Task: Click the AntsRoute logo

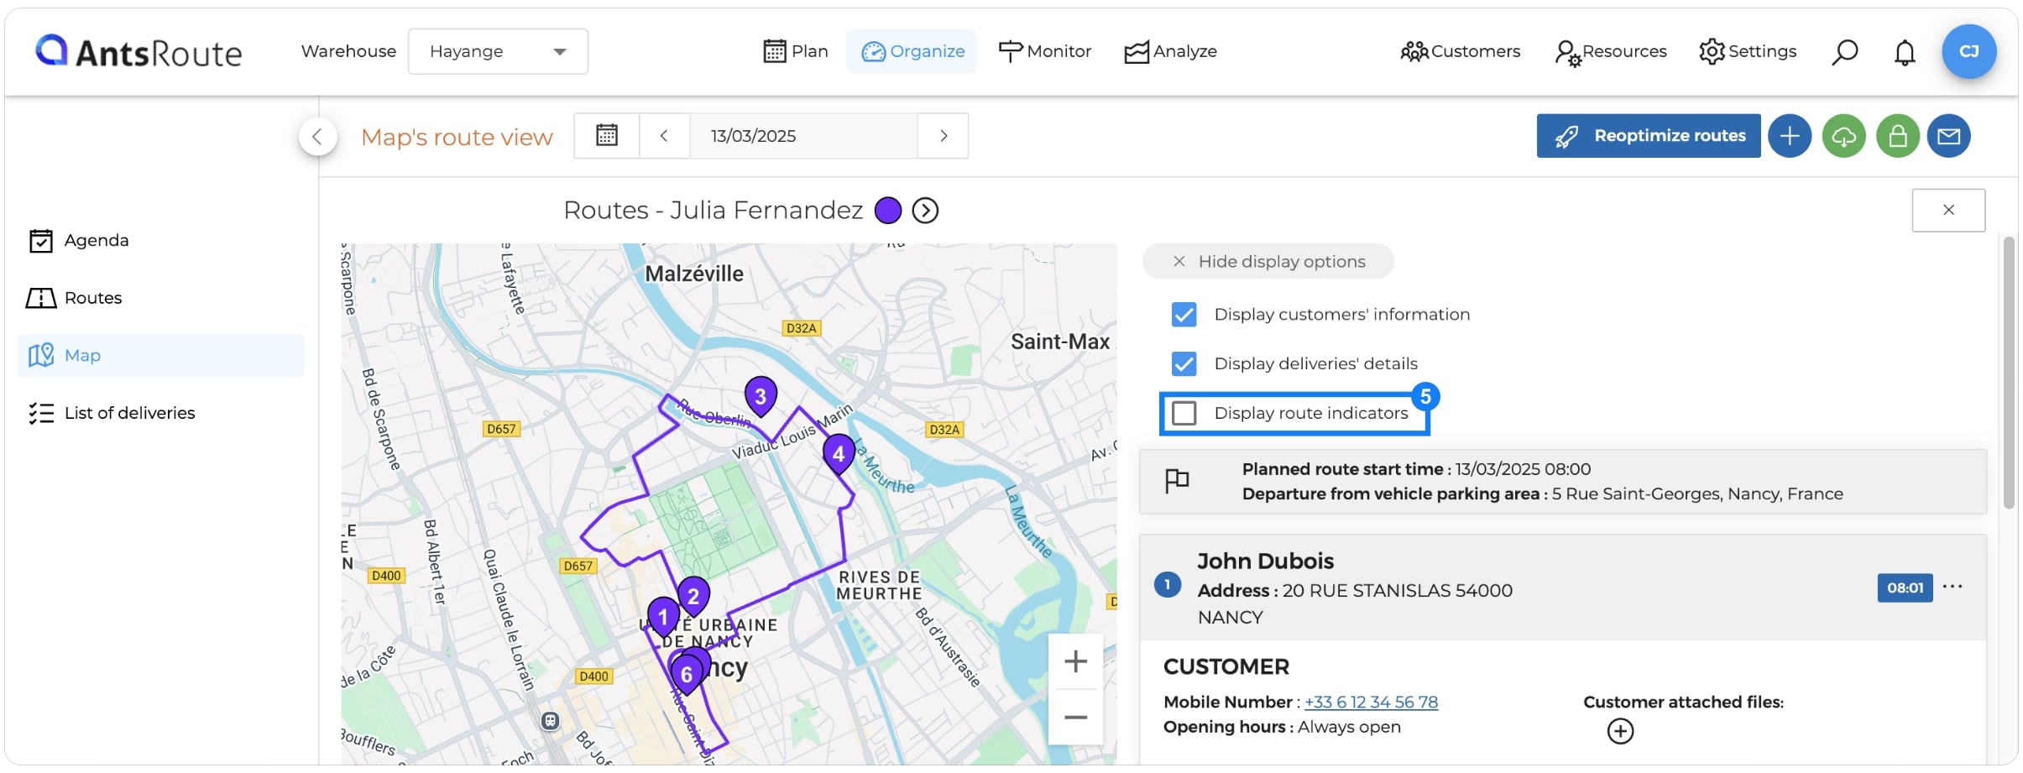Action: tap(139, 52)
